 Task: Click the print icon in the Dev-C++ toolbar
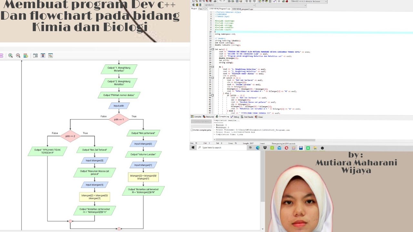(x=215, y=1)
